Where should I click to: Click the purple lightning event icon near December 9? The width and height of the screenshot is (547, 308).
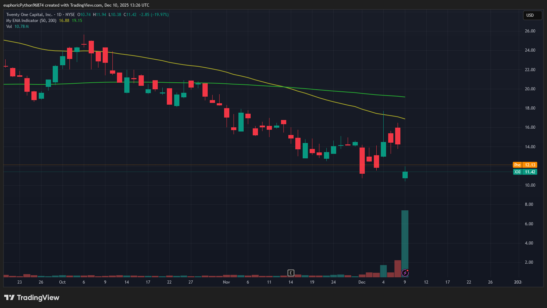click(x=406, y=273)
